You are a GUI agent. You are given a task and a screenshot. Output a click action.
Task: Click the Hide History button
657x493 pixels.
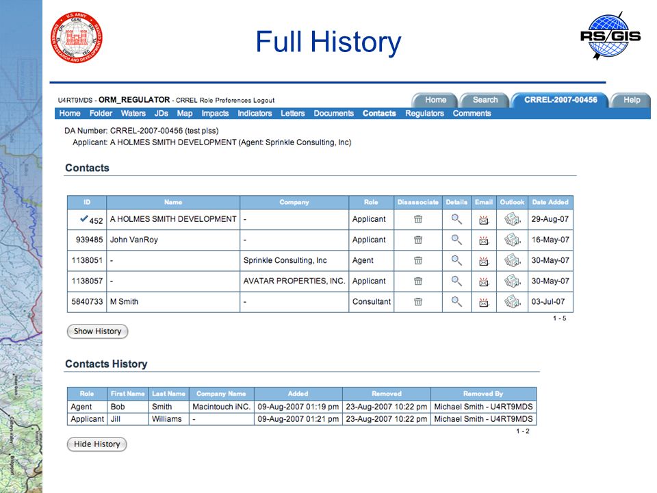point(96,444)
